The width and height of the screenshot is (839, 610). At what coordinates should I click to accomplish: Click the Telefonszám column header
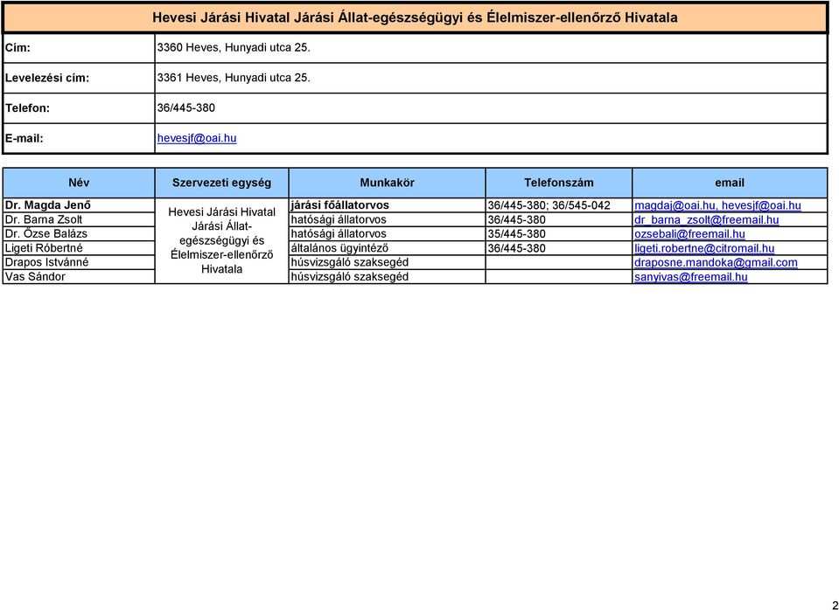[559, 183]
